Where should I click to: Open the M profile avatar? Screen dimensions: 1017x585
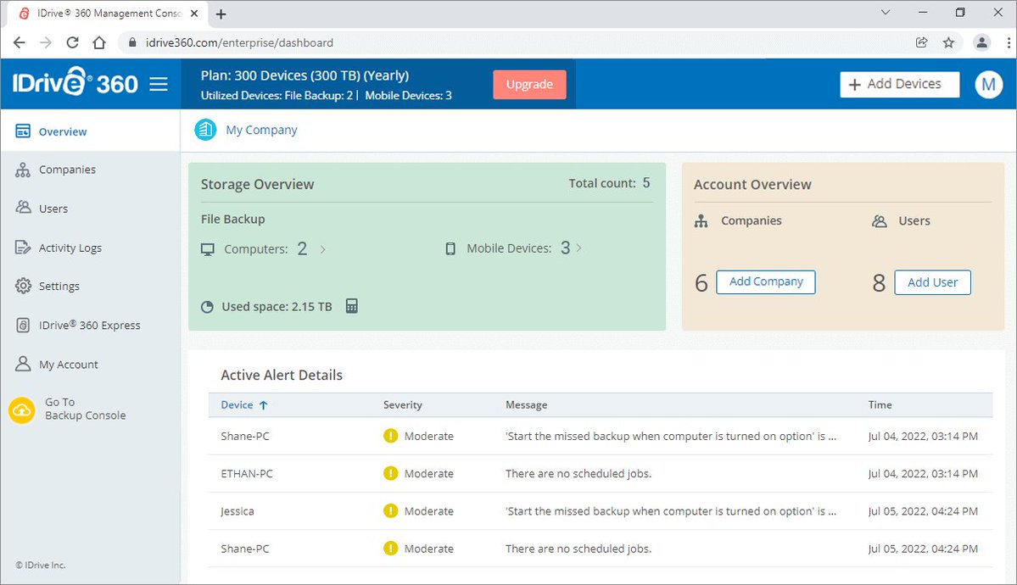click(988, 84)
